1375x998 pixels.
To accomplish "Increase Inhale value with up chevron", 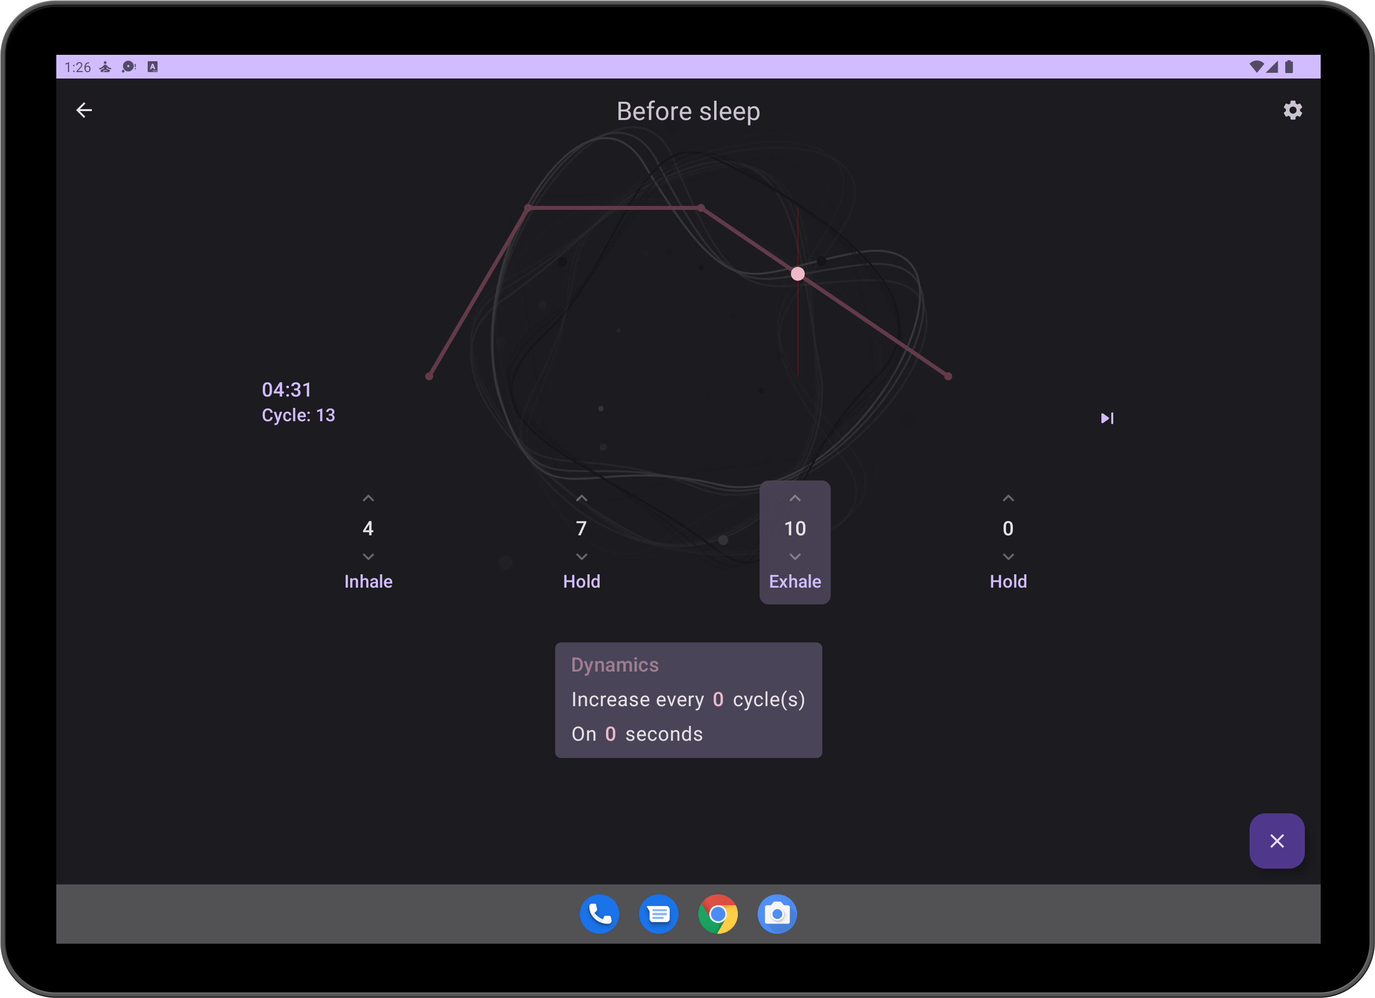I will (368, 498).
